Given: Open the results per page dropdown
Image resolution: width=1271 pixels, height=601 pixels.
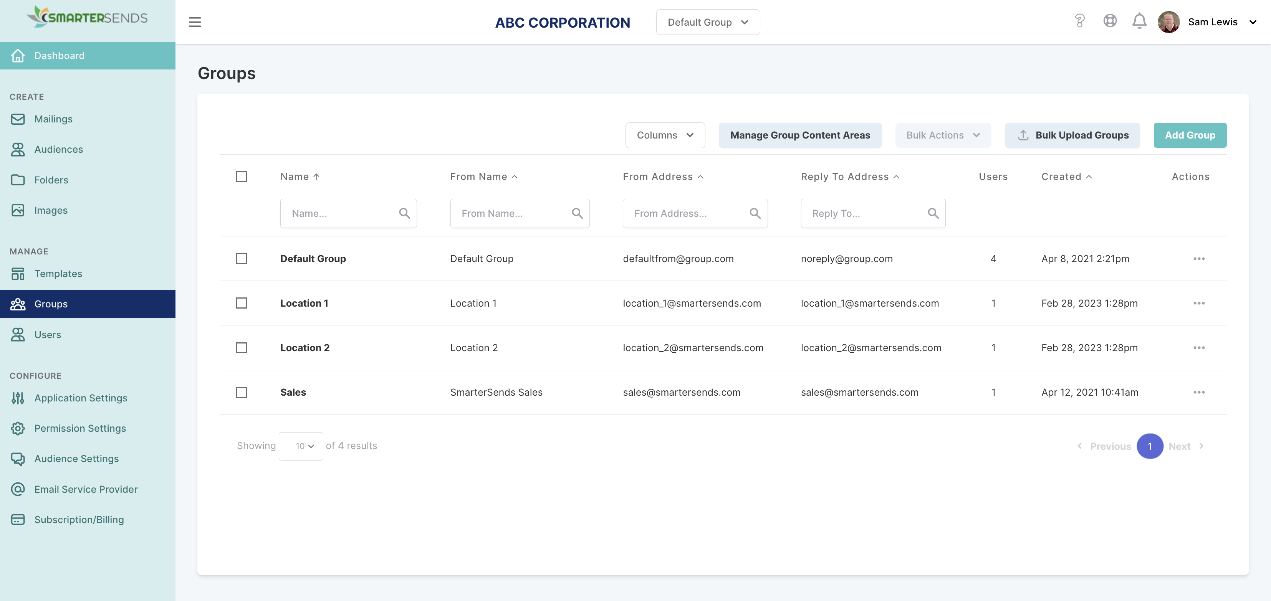Looking at the screenshot, I should (x=301, y=446).
